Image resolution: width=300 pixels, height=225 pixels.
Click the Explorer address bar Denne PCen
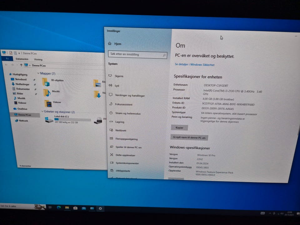coord(64,66)
